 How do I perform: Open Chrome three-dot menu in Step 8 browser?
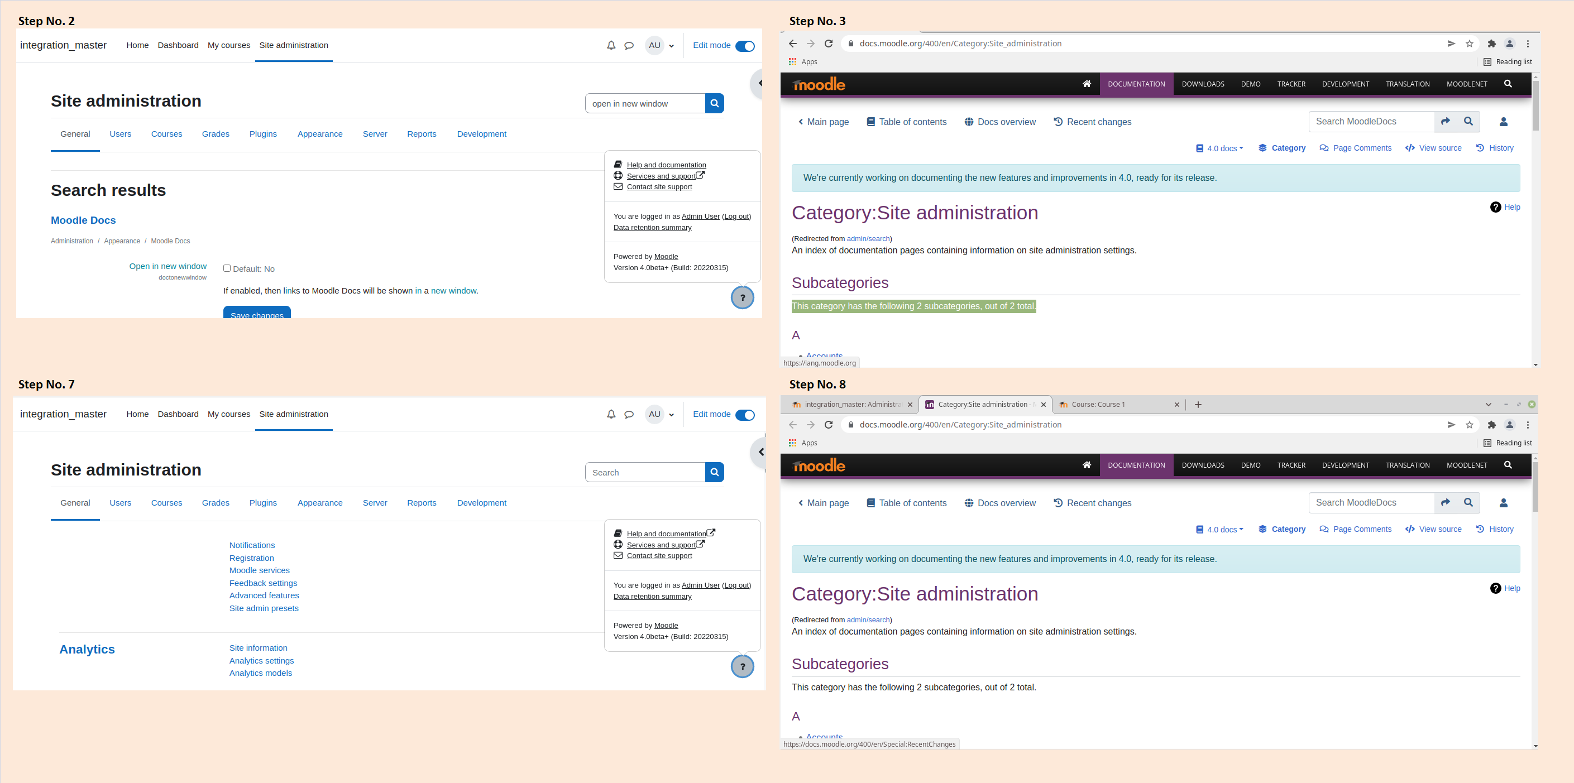[x=1528, y=425]
